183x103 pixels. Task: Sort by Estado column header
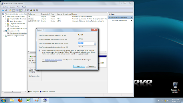coord(89,14)
